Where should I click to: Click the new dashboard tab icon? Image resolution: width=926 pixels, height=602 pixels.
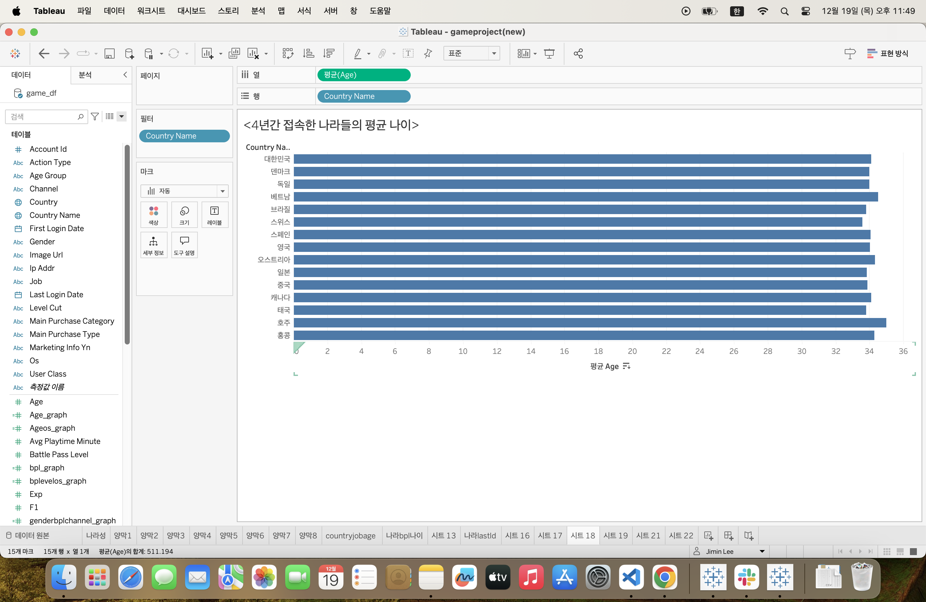[728, 536]
